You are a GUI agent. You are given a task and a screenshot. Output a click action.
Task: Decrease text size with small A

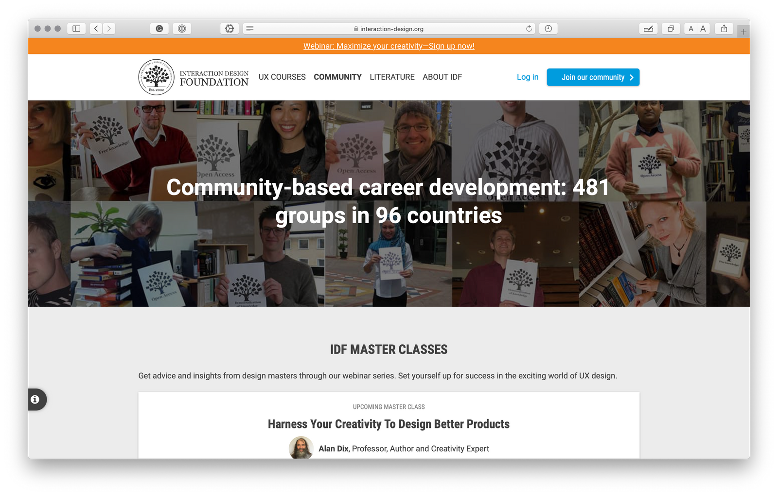click(690, 29)
